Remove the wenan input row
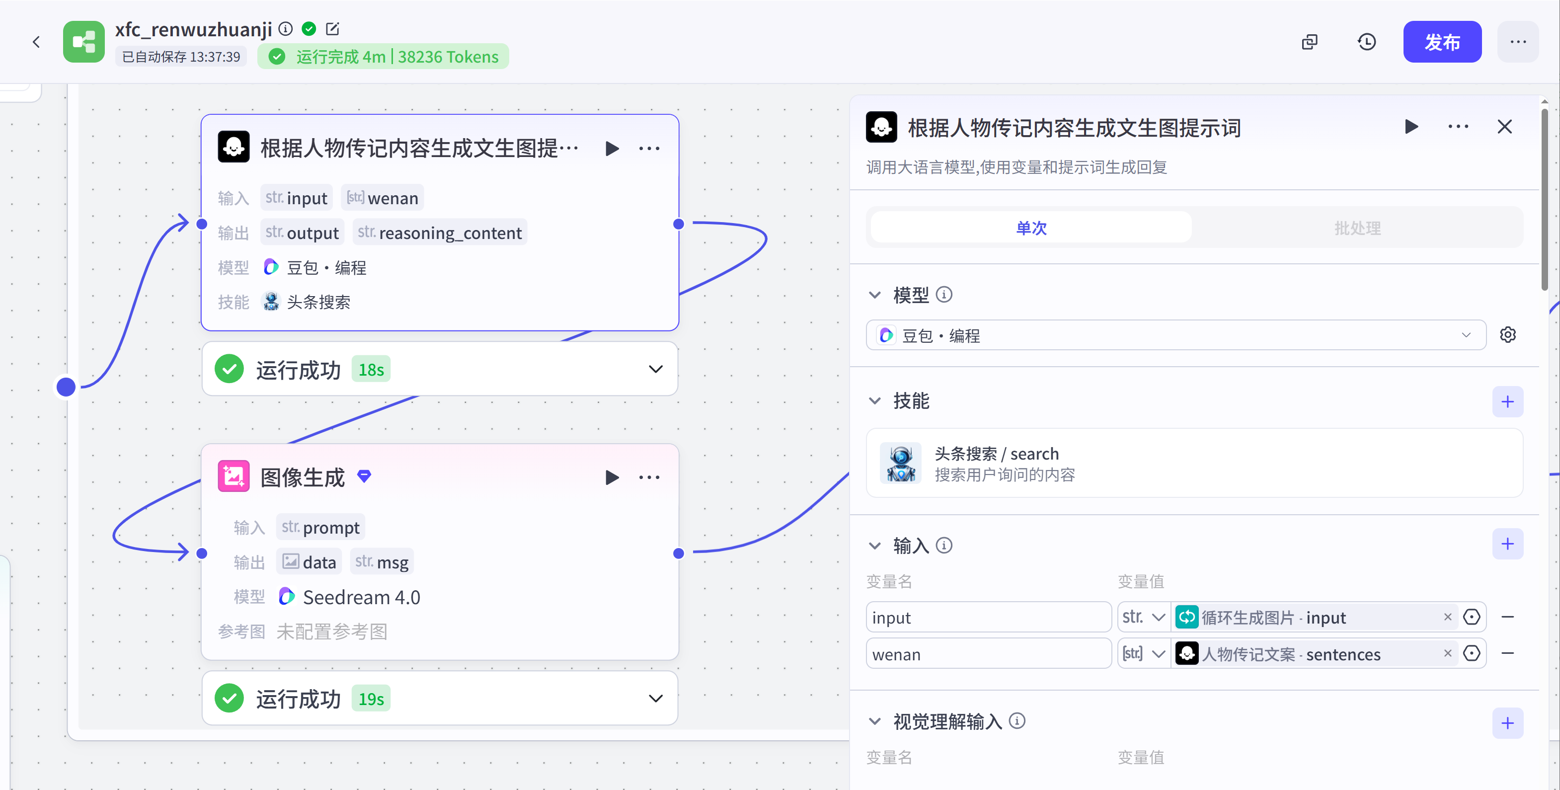Screen dimensions: 1560x790 point(1507,654)
